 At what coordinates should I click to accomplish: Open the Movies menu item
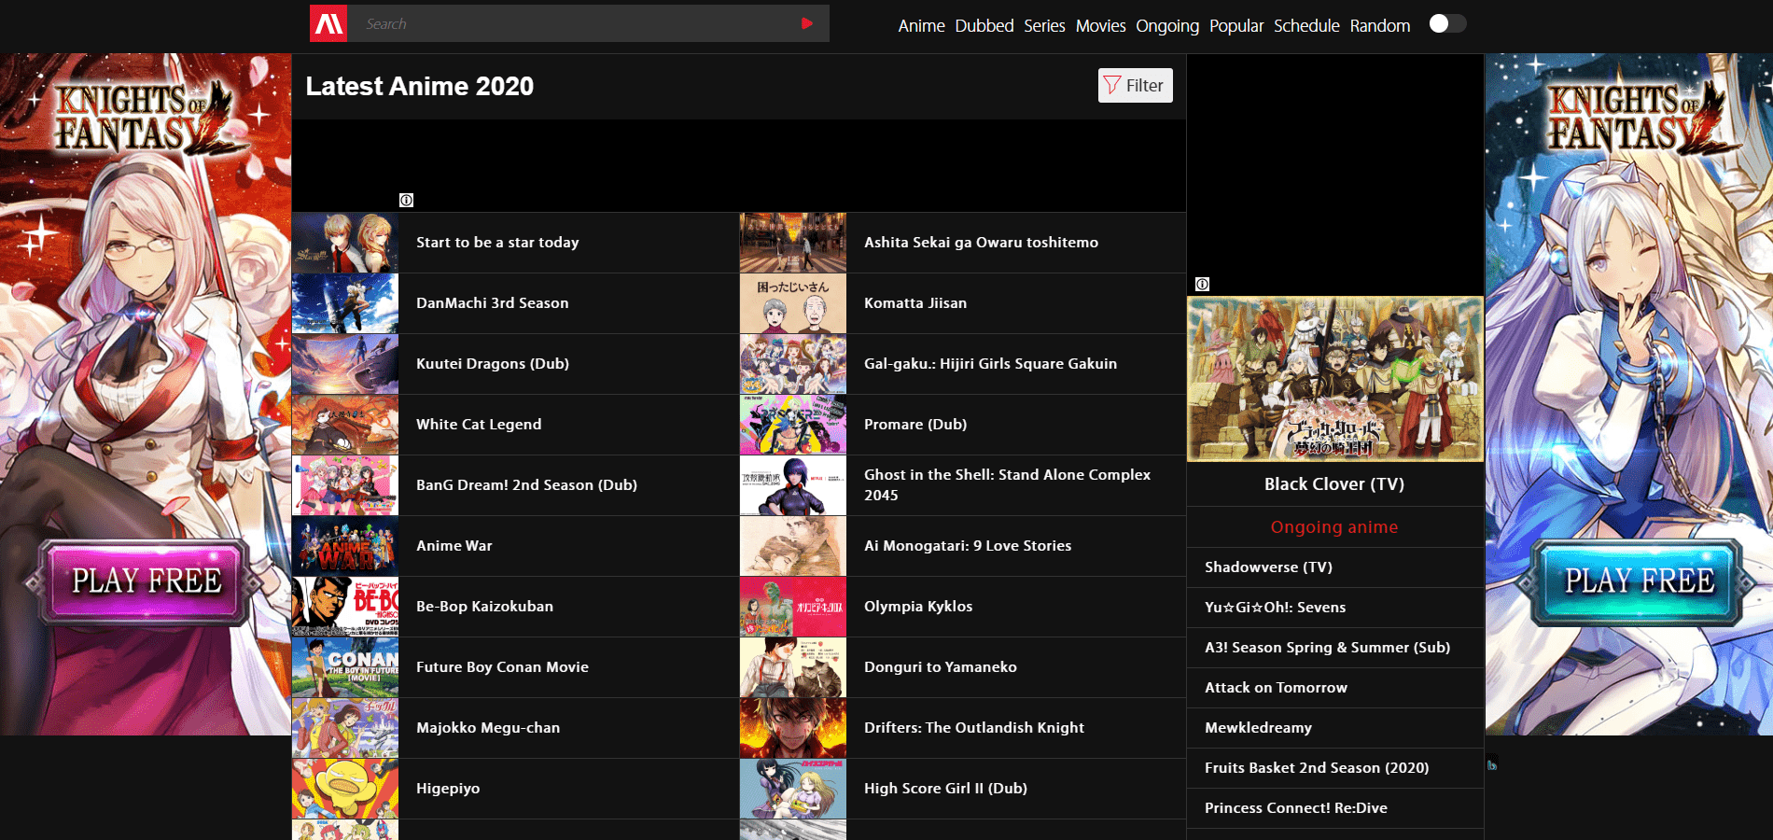coord(1100,26)
